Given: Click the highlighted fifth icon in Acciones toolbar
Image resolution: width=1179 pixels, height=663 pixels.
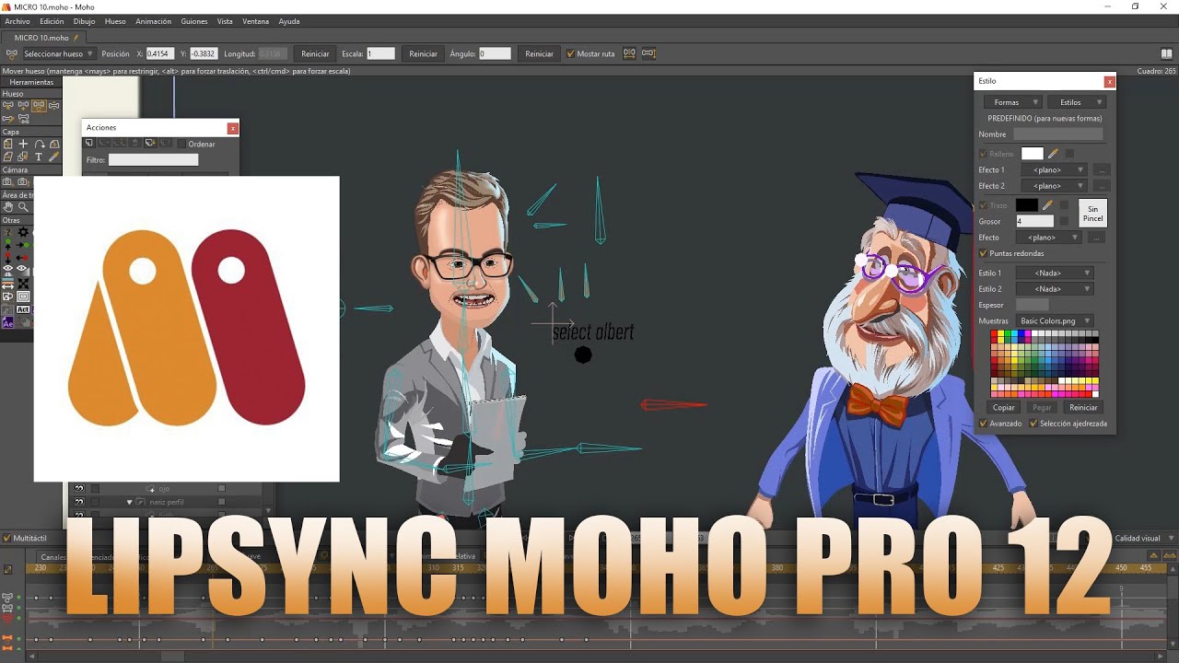Looking at the screenshot, I should point(150,143).
